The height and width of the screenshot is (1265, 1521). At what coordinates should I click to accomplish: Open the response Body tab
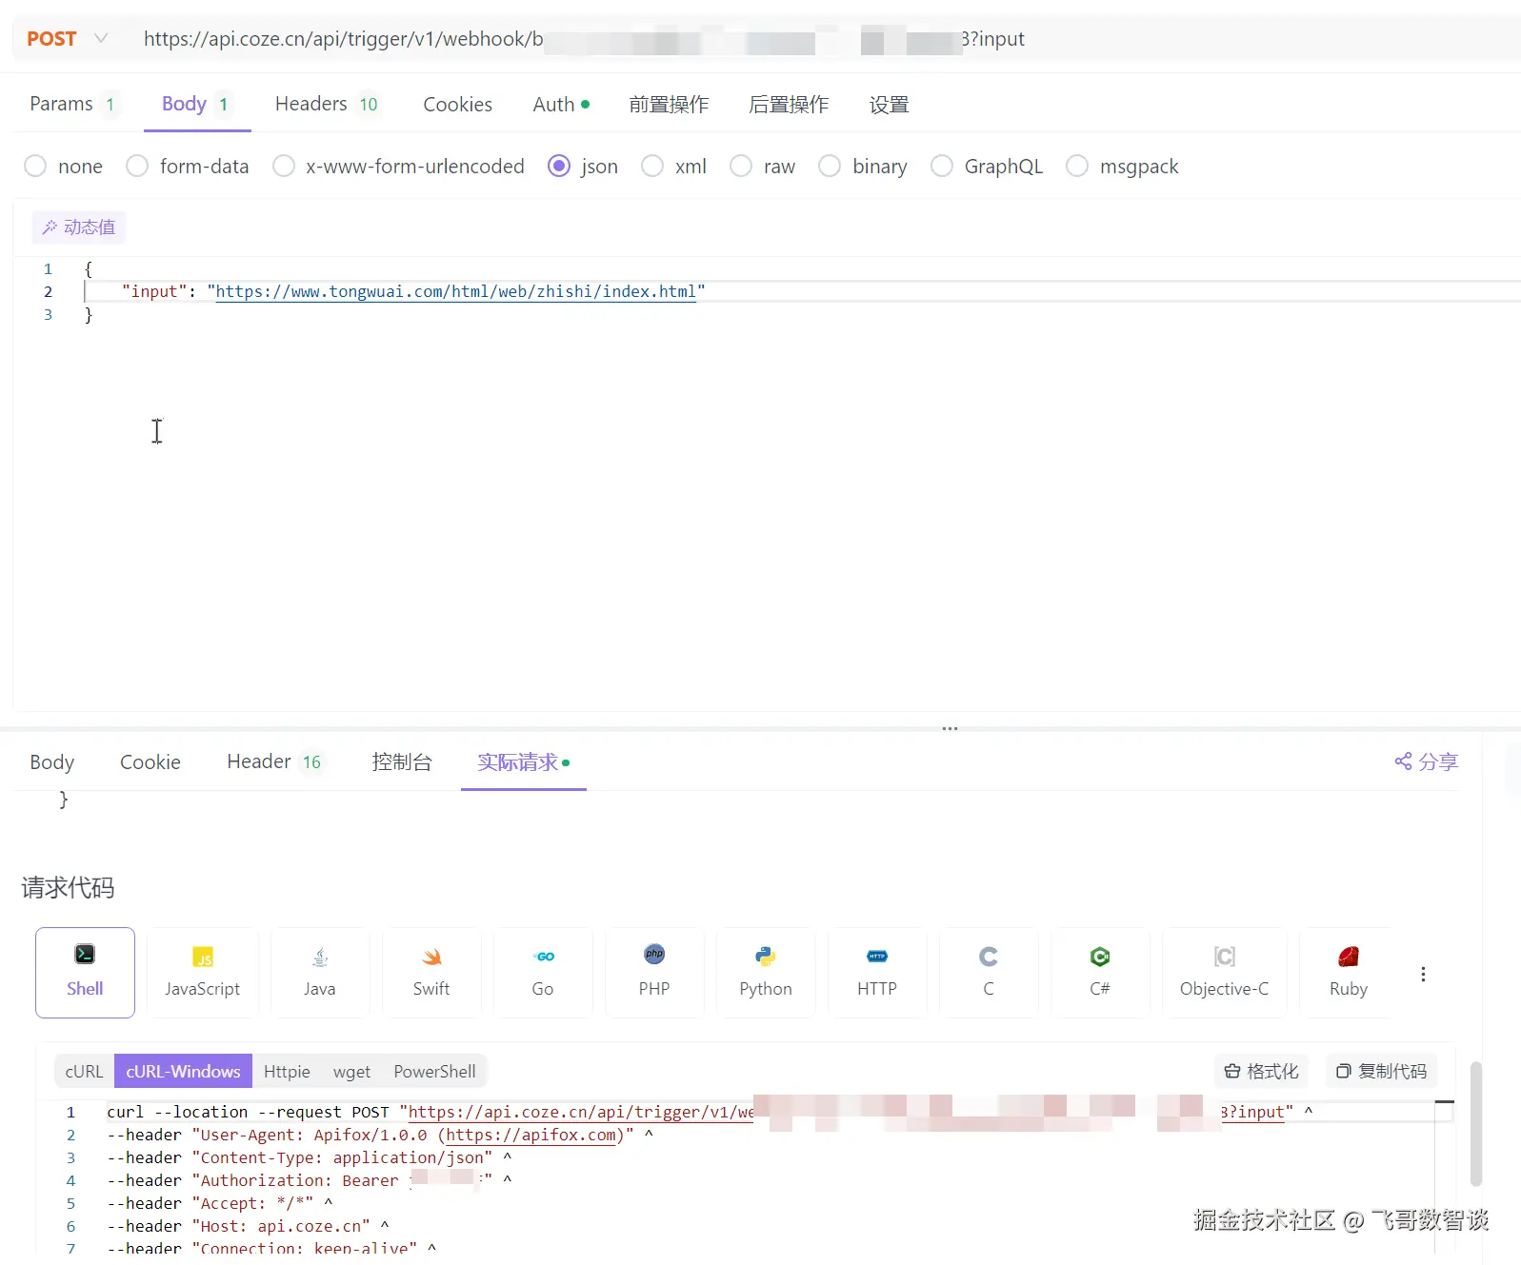[52, 762]
